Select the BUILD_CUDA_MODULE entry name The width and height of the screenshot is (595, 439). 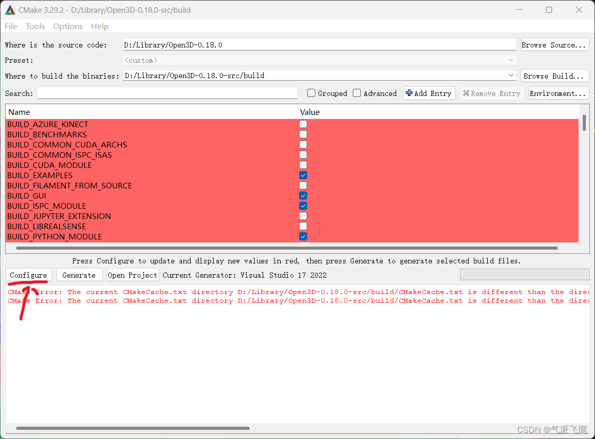(50, 165)
